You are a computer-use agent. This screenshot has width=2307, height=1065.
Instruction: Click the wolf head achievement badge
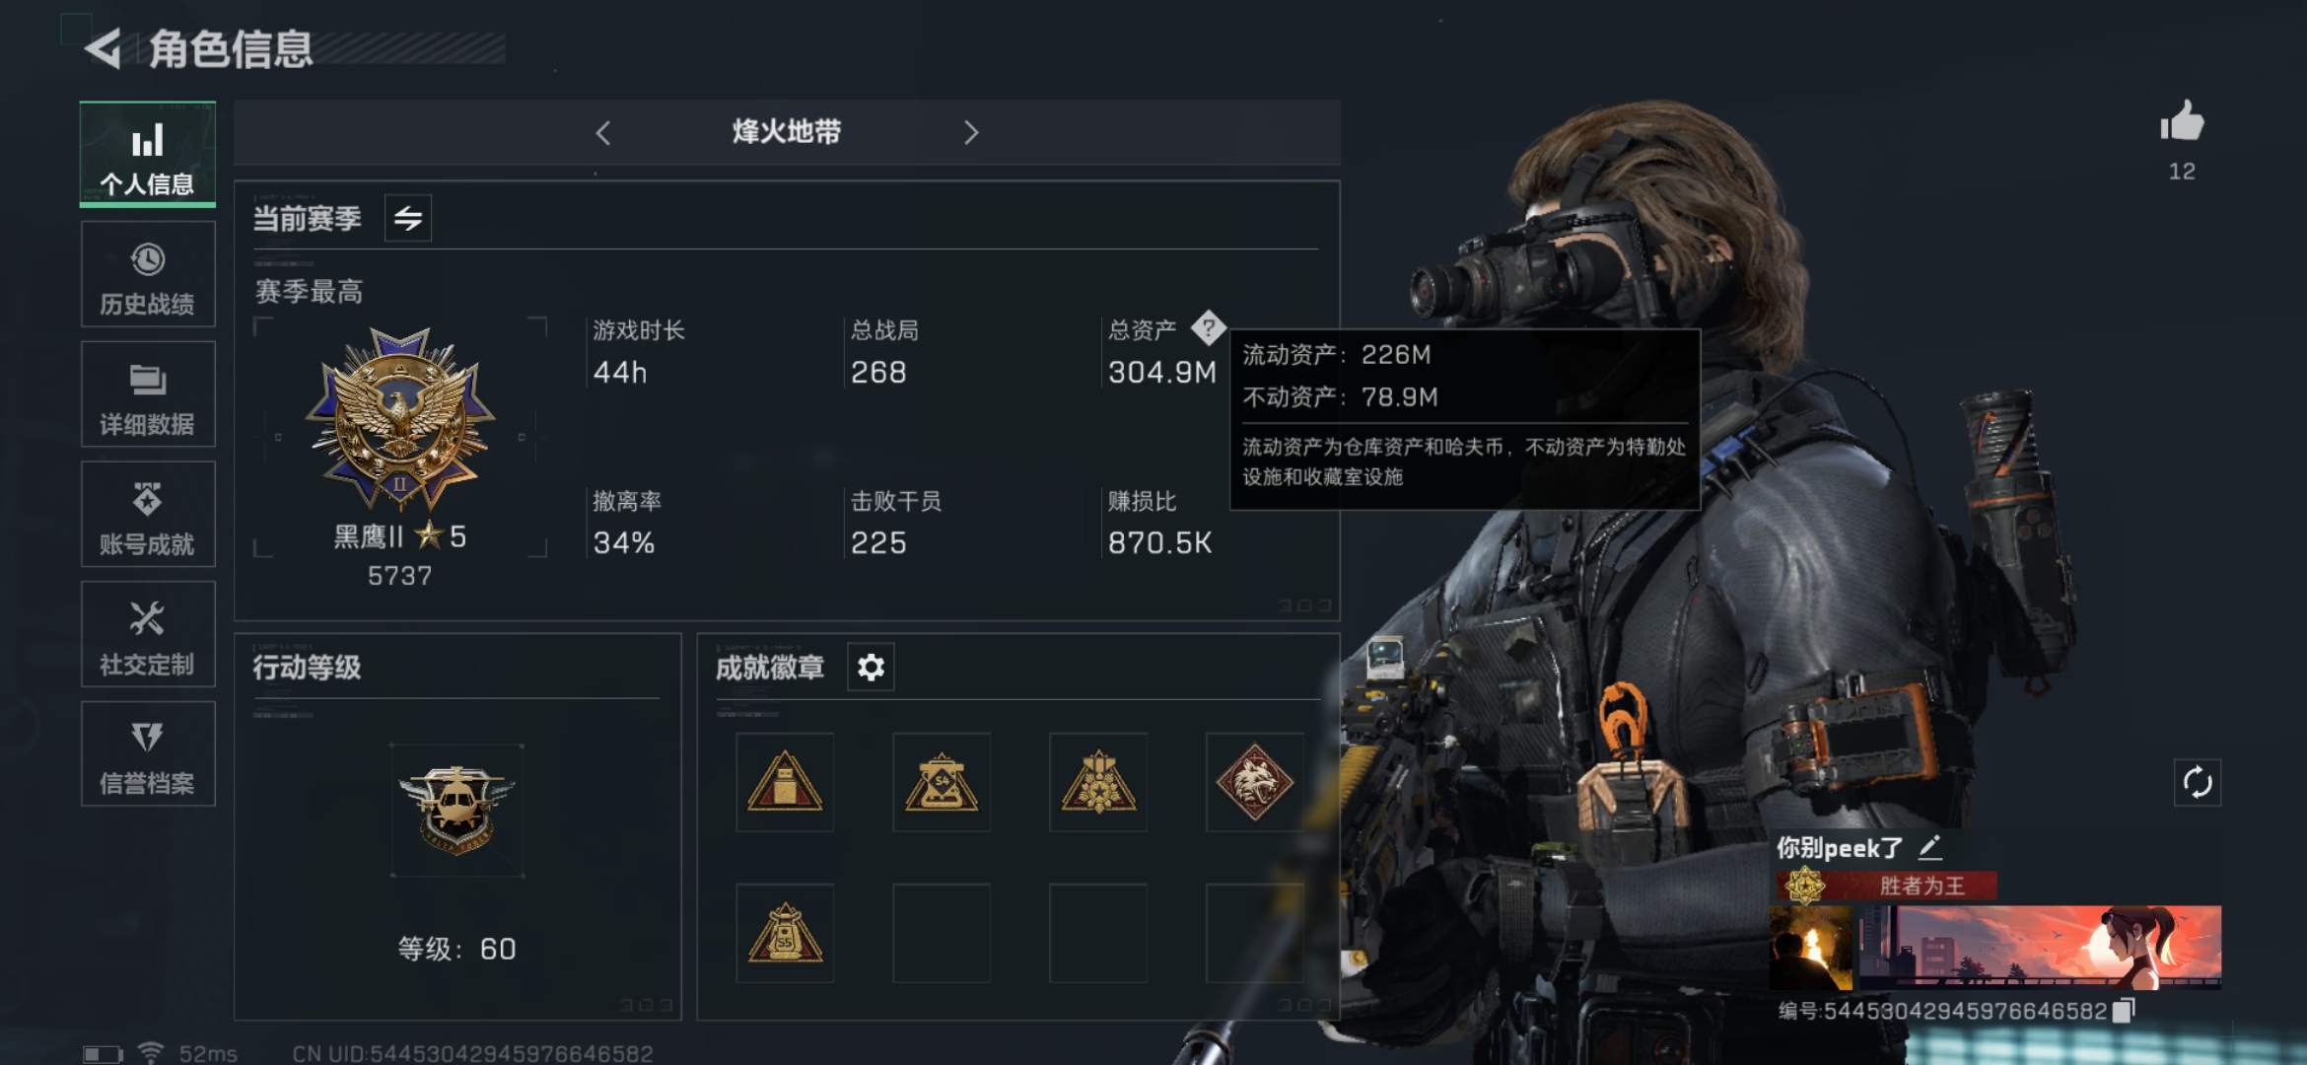click(1254, 782)
